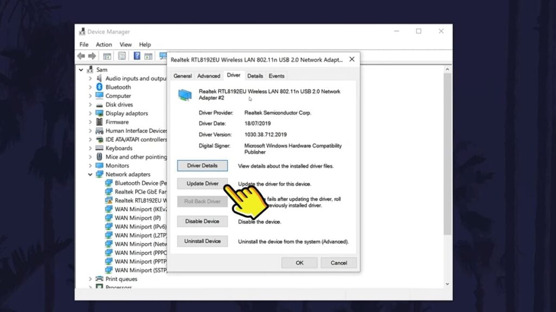Screen dimensions: 556x312
Task: Click the Print queues printer icon
Action: (99, 279)
